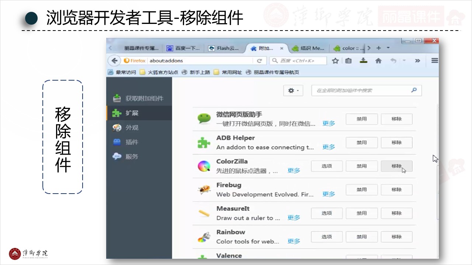The height and width of the screenshot is (265, 472).
Task: Open Rainbow 选项 options
Action: [x=327, y=237]
